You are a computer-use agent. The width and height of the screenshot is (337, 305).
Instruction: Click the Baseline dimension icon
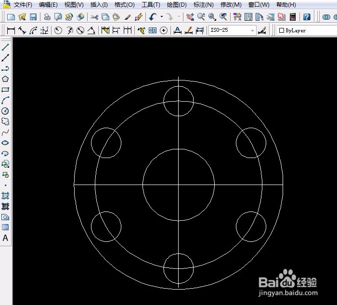point(116,30)
